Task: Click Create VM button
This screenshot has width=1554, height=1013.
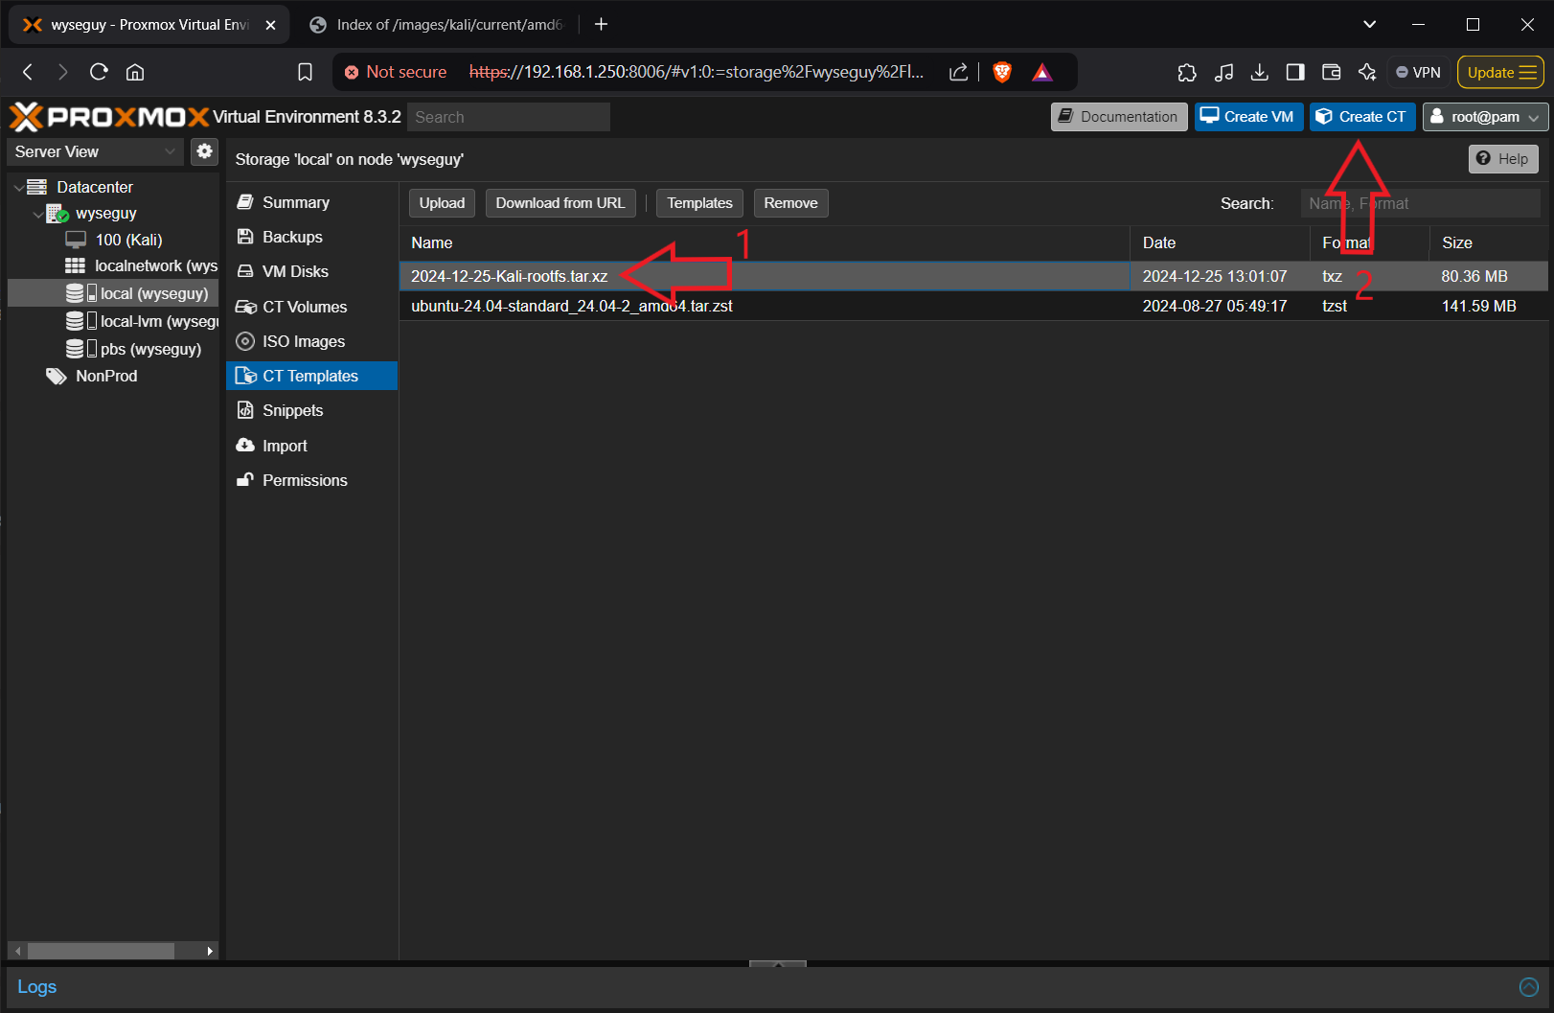Action: [x=1248, y=117]
